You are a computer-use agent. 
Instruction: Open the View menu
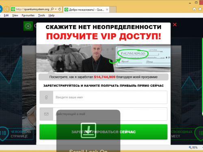[x=15, y=15]
